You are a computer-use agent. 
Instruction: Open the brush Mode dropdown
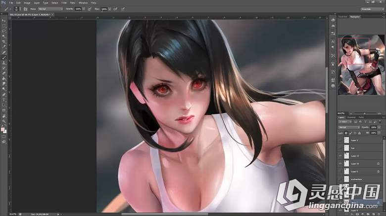[50, 9]
